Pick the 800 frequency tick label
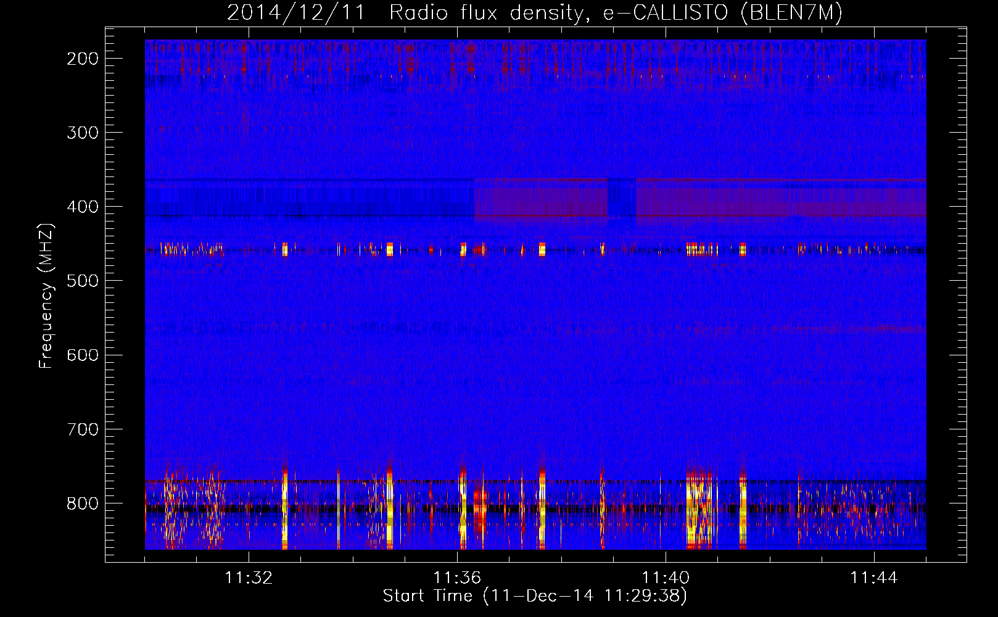The image size is (998, 617). point(82,503)
